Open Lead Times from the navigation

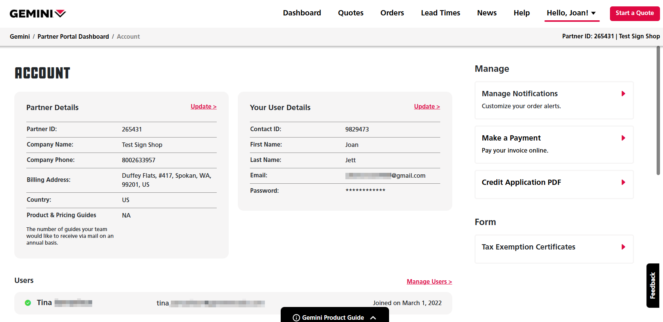pos(440,13)
